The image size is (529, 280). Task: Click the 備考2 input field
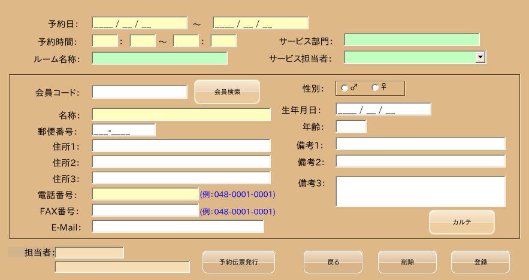click(421, 161)
